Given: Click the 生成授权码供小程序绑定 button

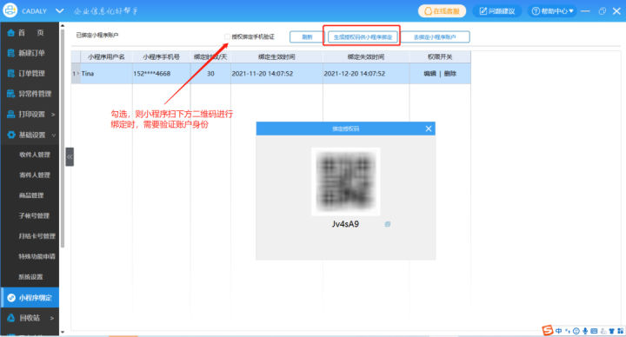Looking at the screenshot, I should (363, 37).
